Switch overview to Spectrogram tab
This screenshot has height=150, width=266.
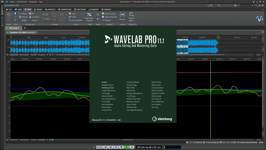(24, 55)
